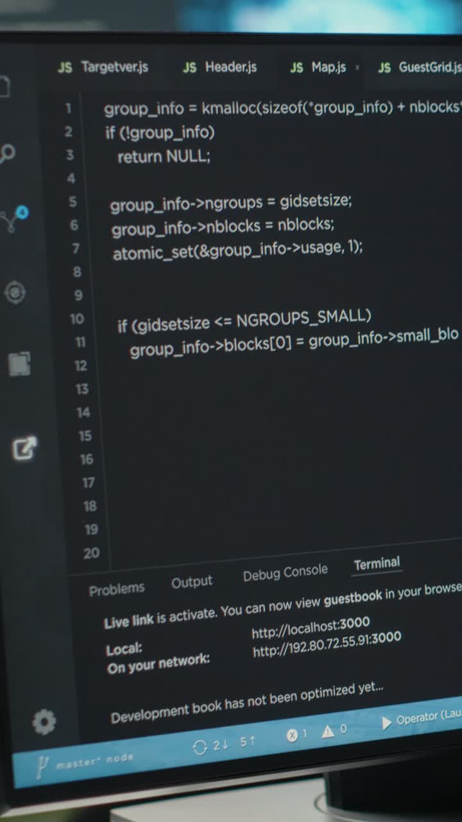Open the Extensions square icon in sidebar
The width and height of the screenshot is (462, 822).
pos(19,364)
